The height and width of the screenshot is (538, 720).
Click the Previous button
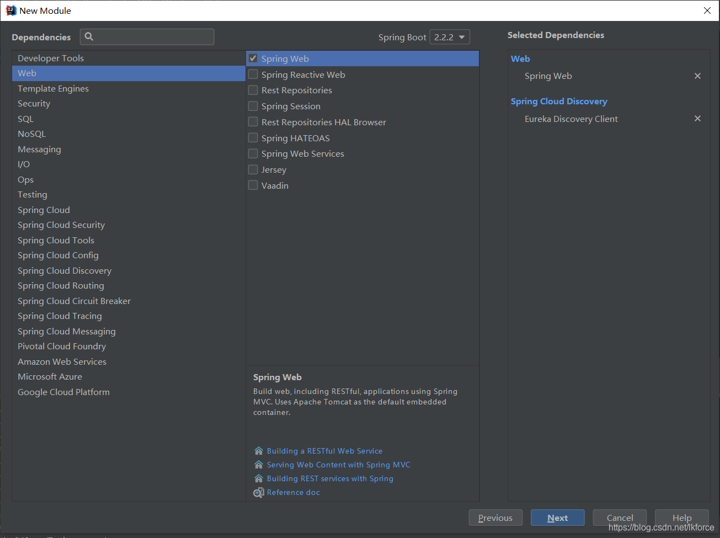pos(495,518)
